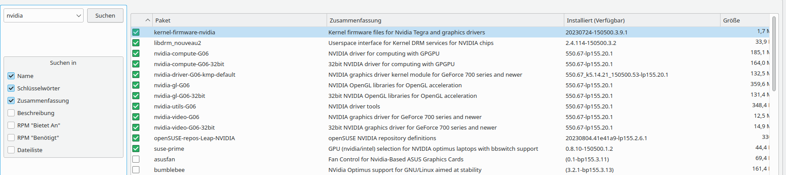This screenshot has width=786, height=175.
Task: Enable Dateiliste search checkbox
Action: point(11,150)
